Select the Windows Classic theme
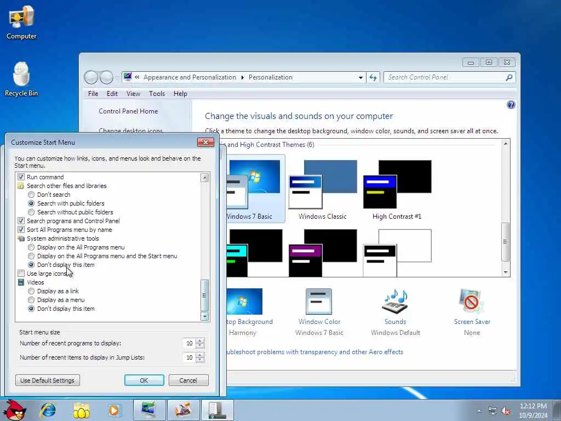Image resolution: width=561 pixels, height=421 pixels. [x=322, y=190]
